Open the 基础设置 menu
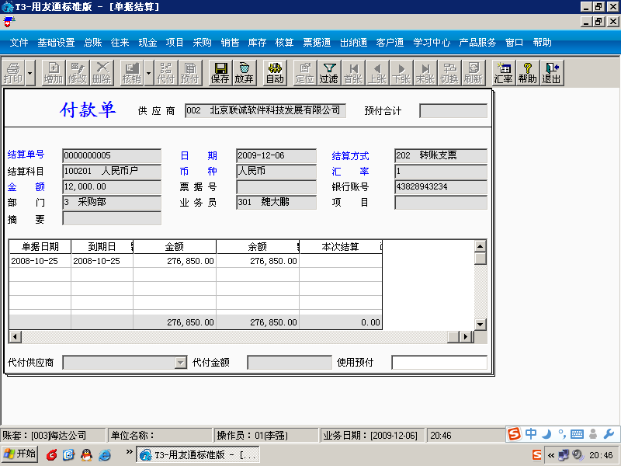Screen dimensions: 621x466 coord(56,43)
